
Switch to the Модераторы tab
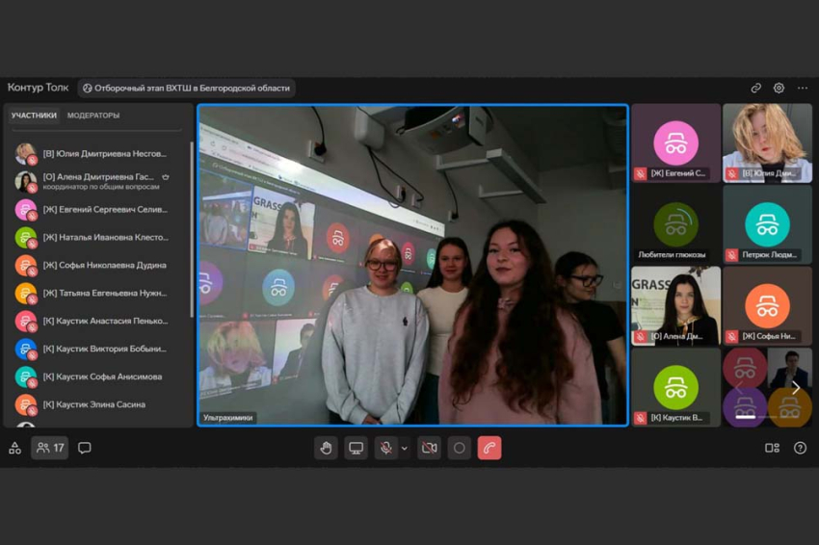coord(93,116)
